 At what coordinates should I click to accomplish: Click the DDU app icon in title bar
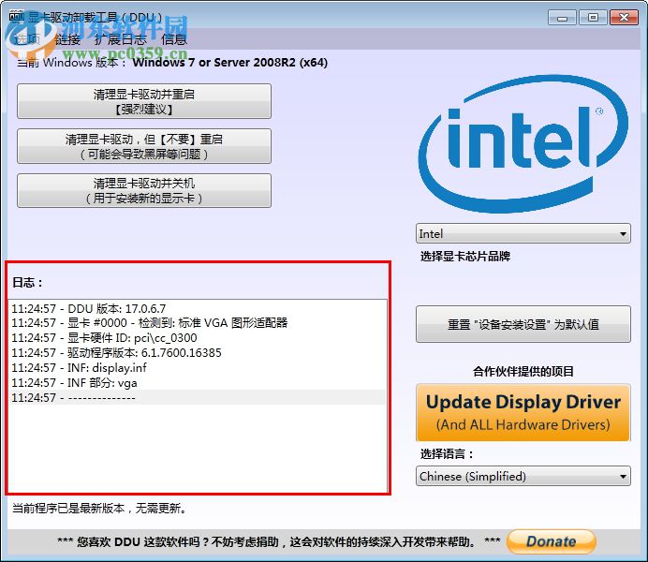tap(17, 17)
